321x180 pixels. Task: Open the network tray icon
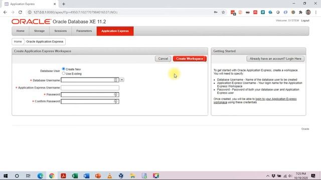pos(285,176)
